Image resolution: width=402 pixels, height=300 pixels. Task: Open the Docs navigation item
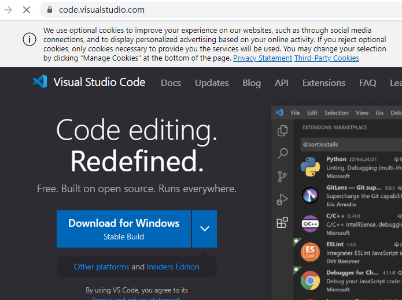[171, 83]
